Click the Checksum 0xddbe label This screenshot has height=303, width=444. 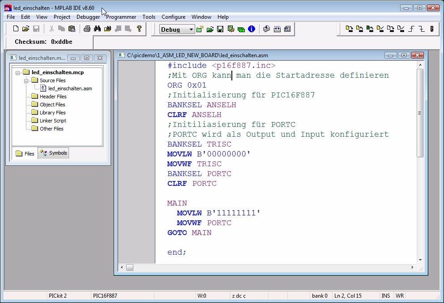43,42
